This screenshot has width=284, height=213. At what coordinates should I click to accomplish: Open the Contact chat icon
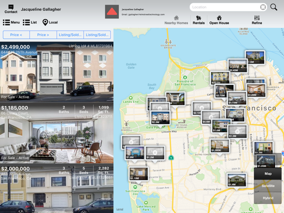[11, 7]
